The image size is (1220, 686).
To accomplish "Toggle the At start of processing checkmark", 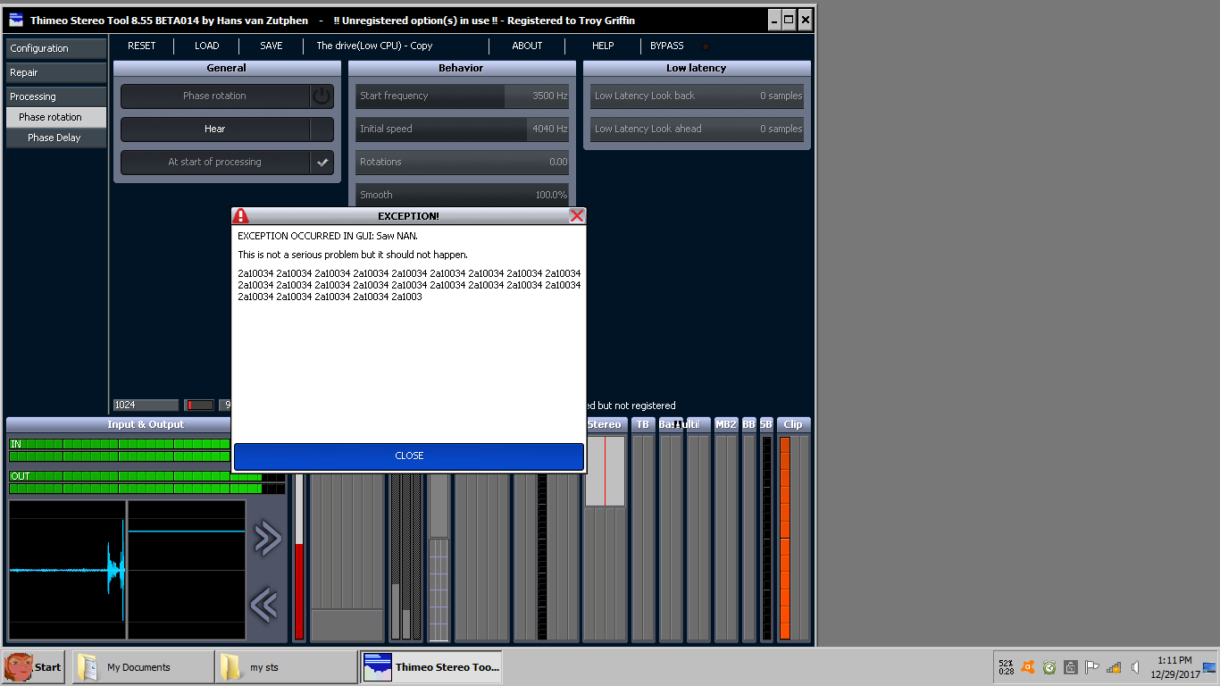I will coord(322,163).
